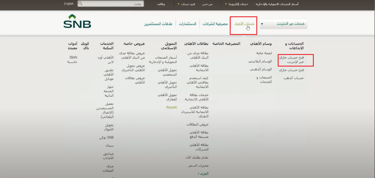Select the خدمات الأفراد menu tab
Image resolution: width=375 pixels, height=178 pixels.
tap(244, 24)
